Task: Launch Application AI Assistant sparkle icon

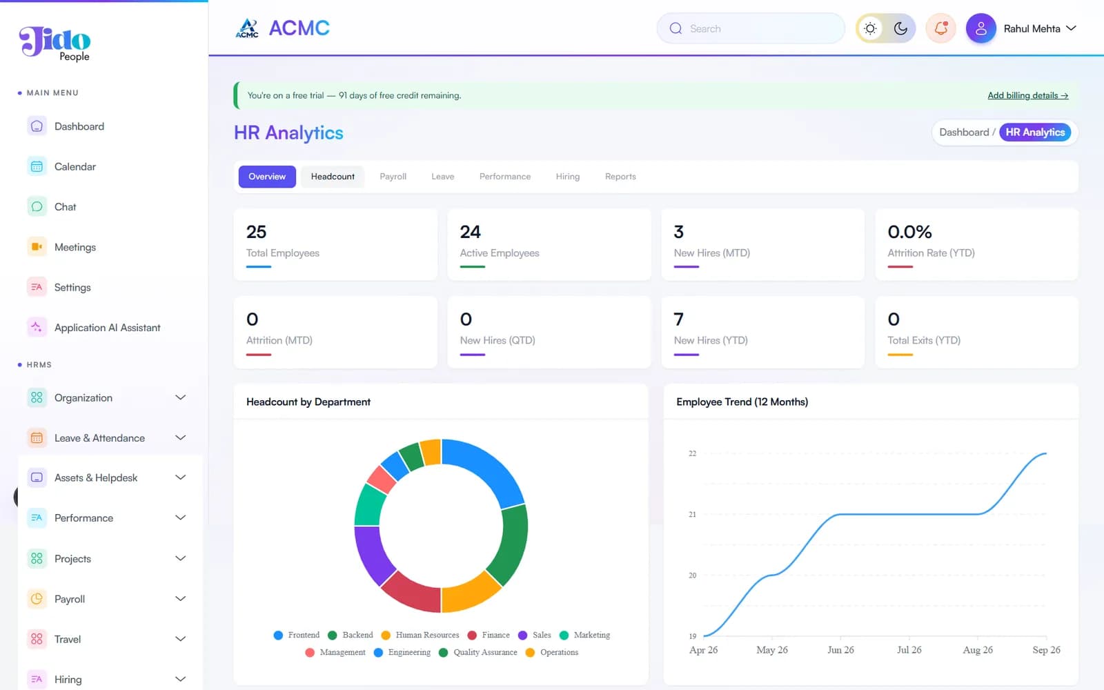Action: point(37,327)
